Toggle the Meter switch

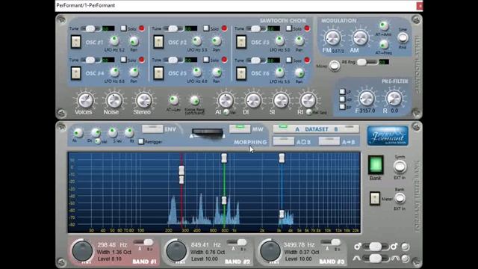[375, 199]
